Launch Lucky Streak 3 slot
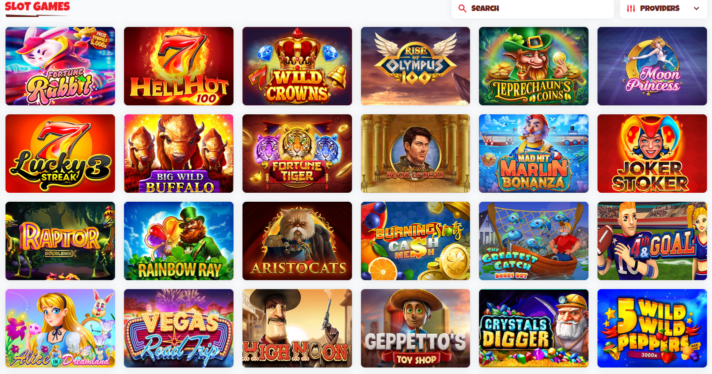Screen dimensions: 712x374 coord(60,153)
